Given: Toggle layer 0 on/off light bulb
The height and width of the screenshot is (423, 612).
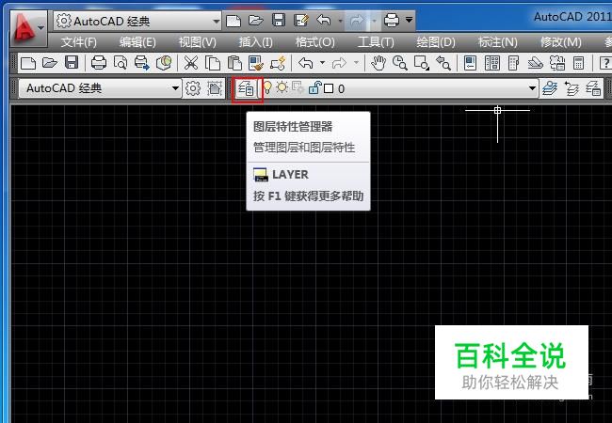Looking at the screenshot, I should pos(267,88).
